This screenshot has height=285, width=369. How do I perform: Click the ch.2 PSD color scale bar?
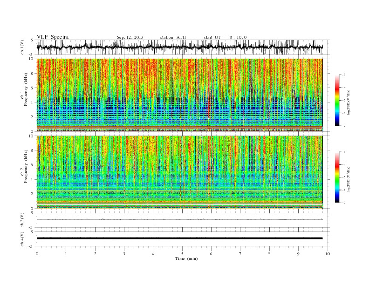coord(337,177)
